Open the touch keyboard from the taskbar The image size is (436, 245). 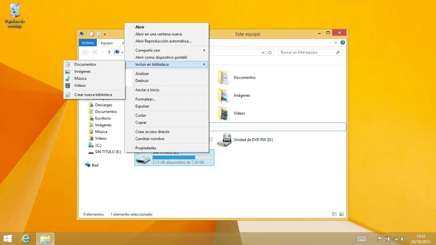pos(362,239)
